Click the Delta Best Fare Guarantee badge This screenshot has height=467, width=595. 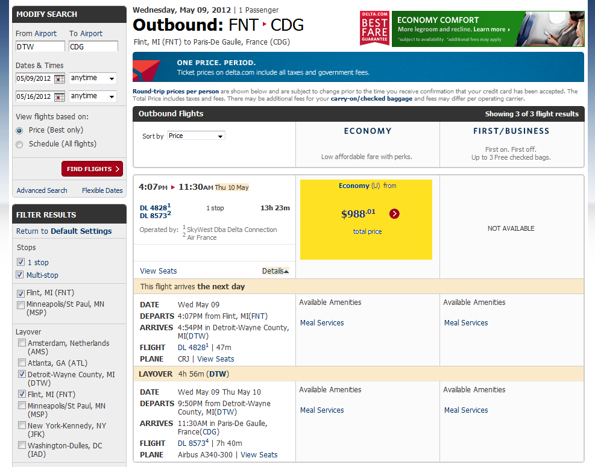click(374, 28)
